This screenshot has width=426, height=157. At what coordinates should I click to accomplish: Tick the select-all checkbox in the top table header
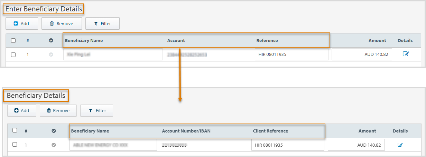[x=13, y=41]
